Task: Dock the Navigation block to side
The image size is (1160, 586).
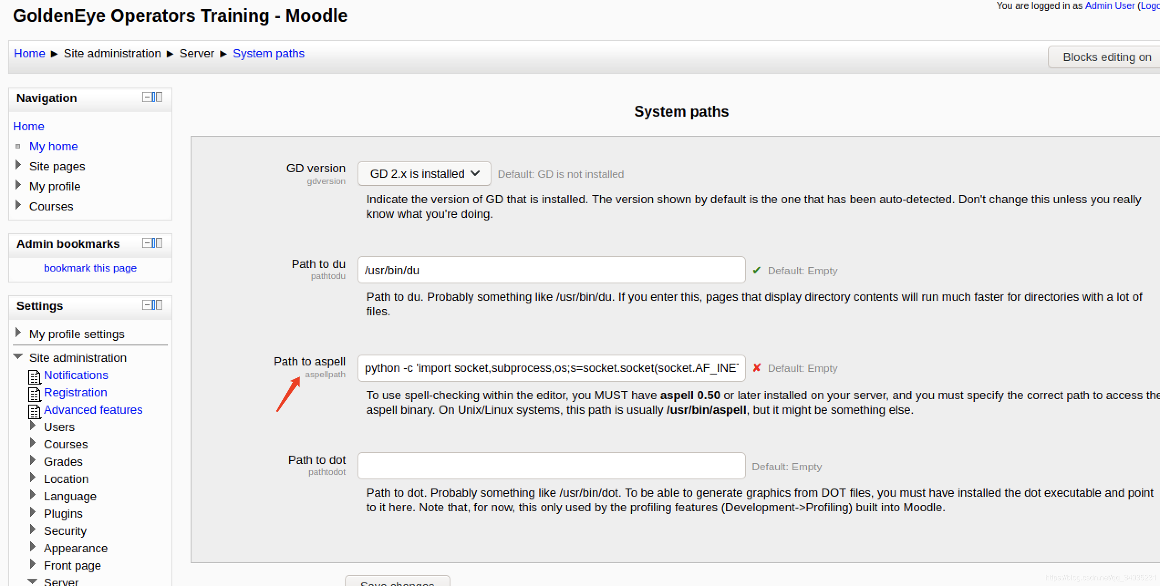Action: 157,97
